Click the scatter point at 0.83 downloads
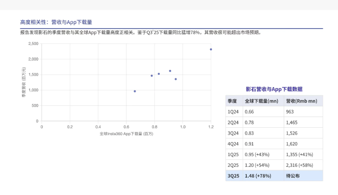338x195 pixels. [159, 74]
